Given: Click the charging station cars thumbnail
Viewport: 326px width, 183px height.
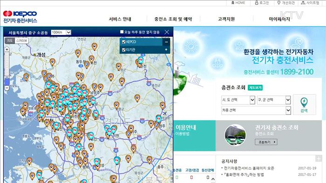Looking at the screenshot, I should pyautogui.click(x=235, y=135).
